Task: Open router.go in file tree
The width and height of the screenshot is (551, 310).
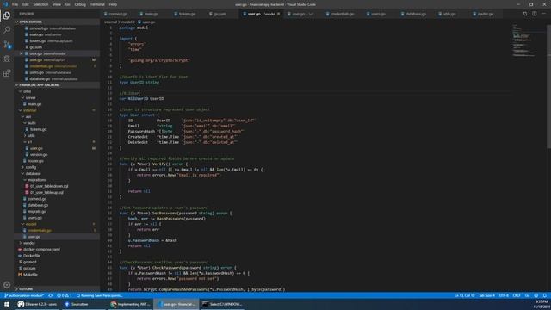Action: pos(36,161)
